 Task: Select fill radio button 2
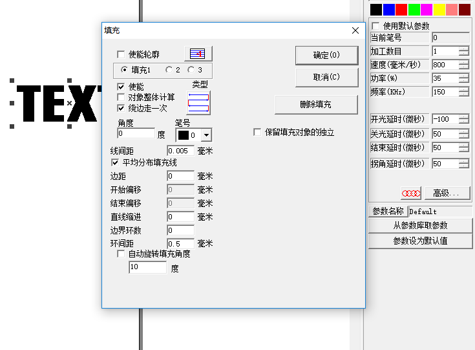point(169,70)
